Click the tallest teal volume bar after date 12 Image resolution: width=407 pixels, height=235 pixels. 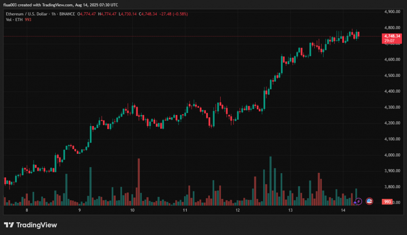coord(270,181)
